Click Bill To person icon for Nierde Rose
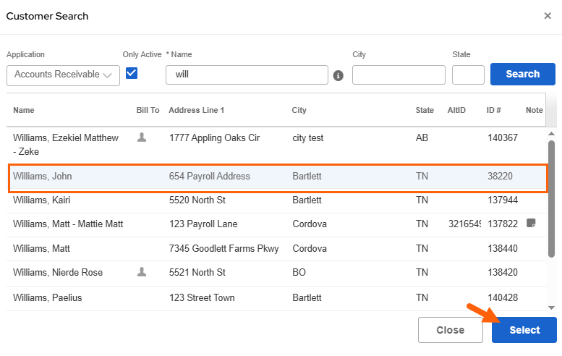The image size is (562, 356). coord(142,272)
